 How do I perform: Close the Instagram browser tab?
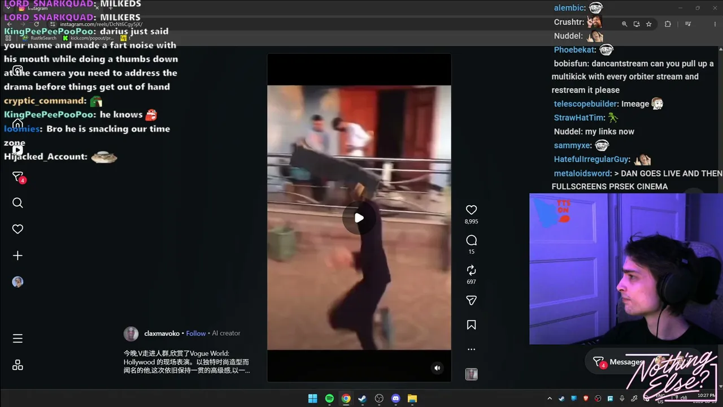(97, 8)
